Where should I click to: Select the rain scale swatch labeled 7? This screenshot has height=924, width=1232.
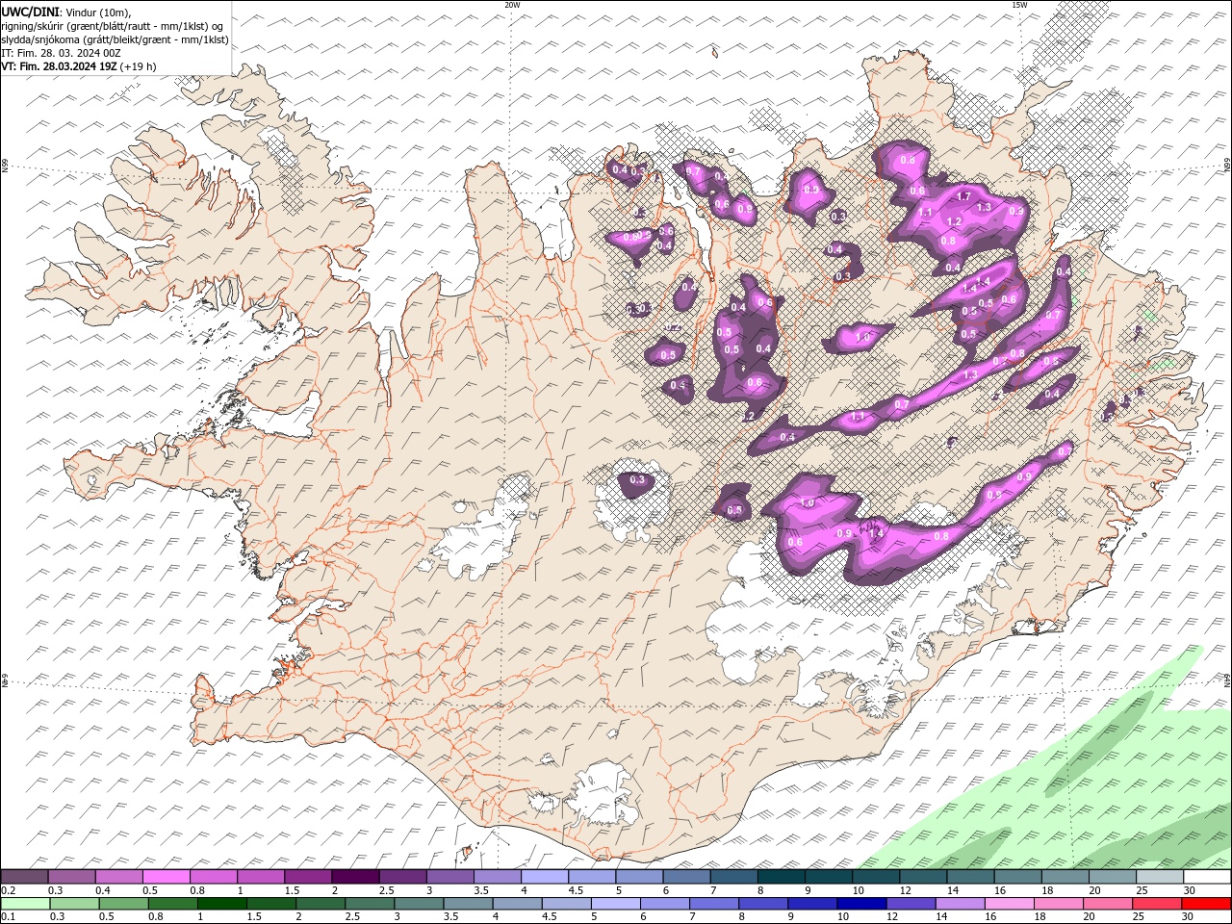[712, 904]
